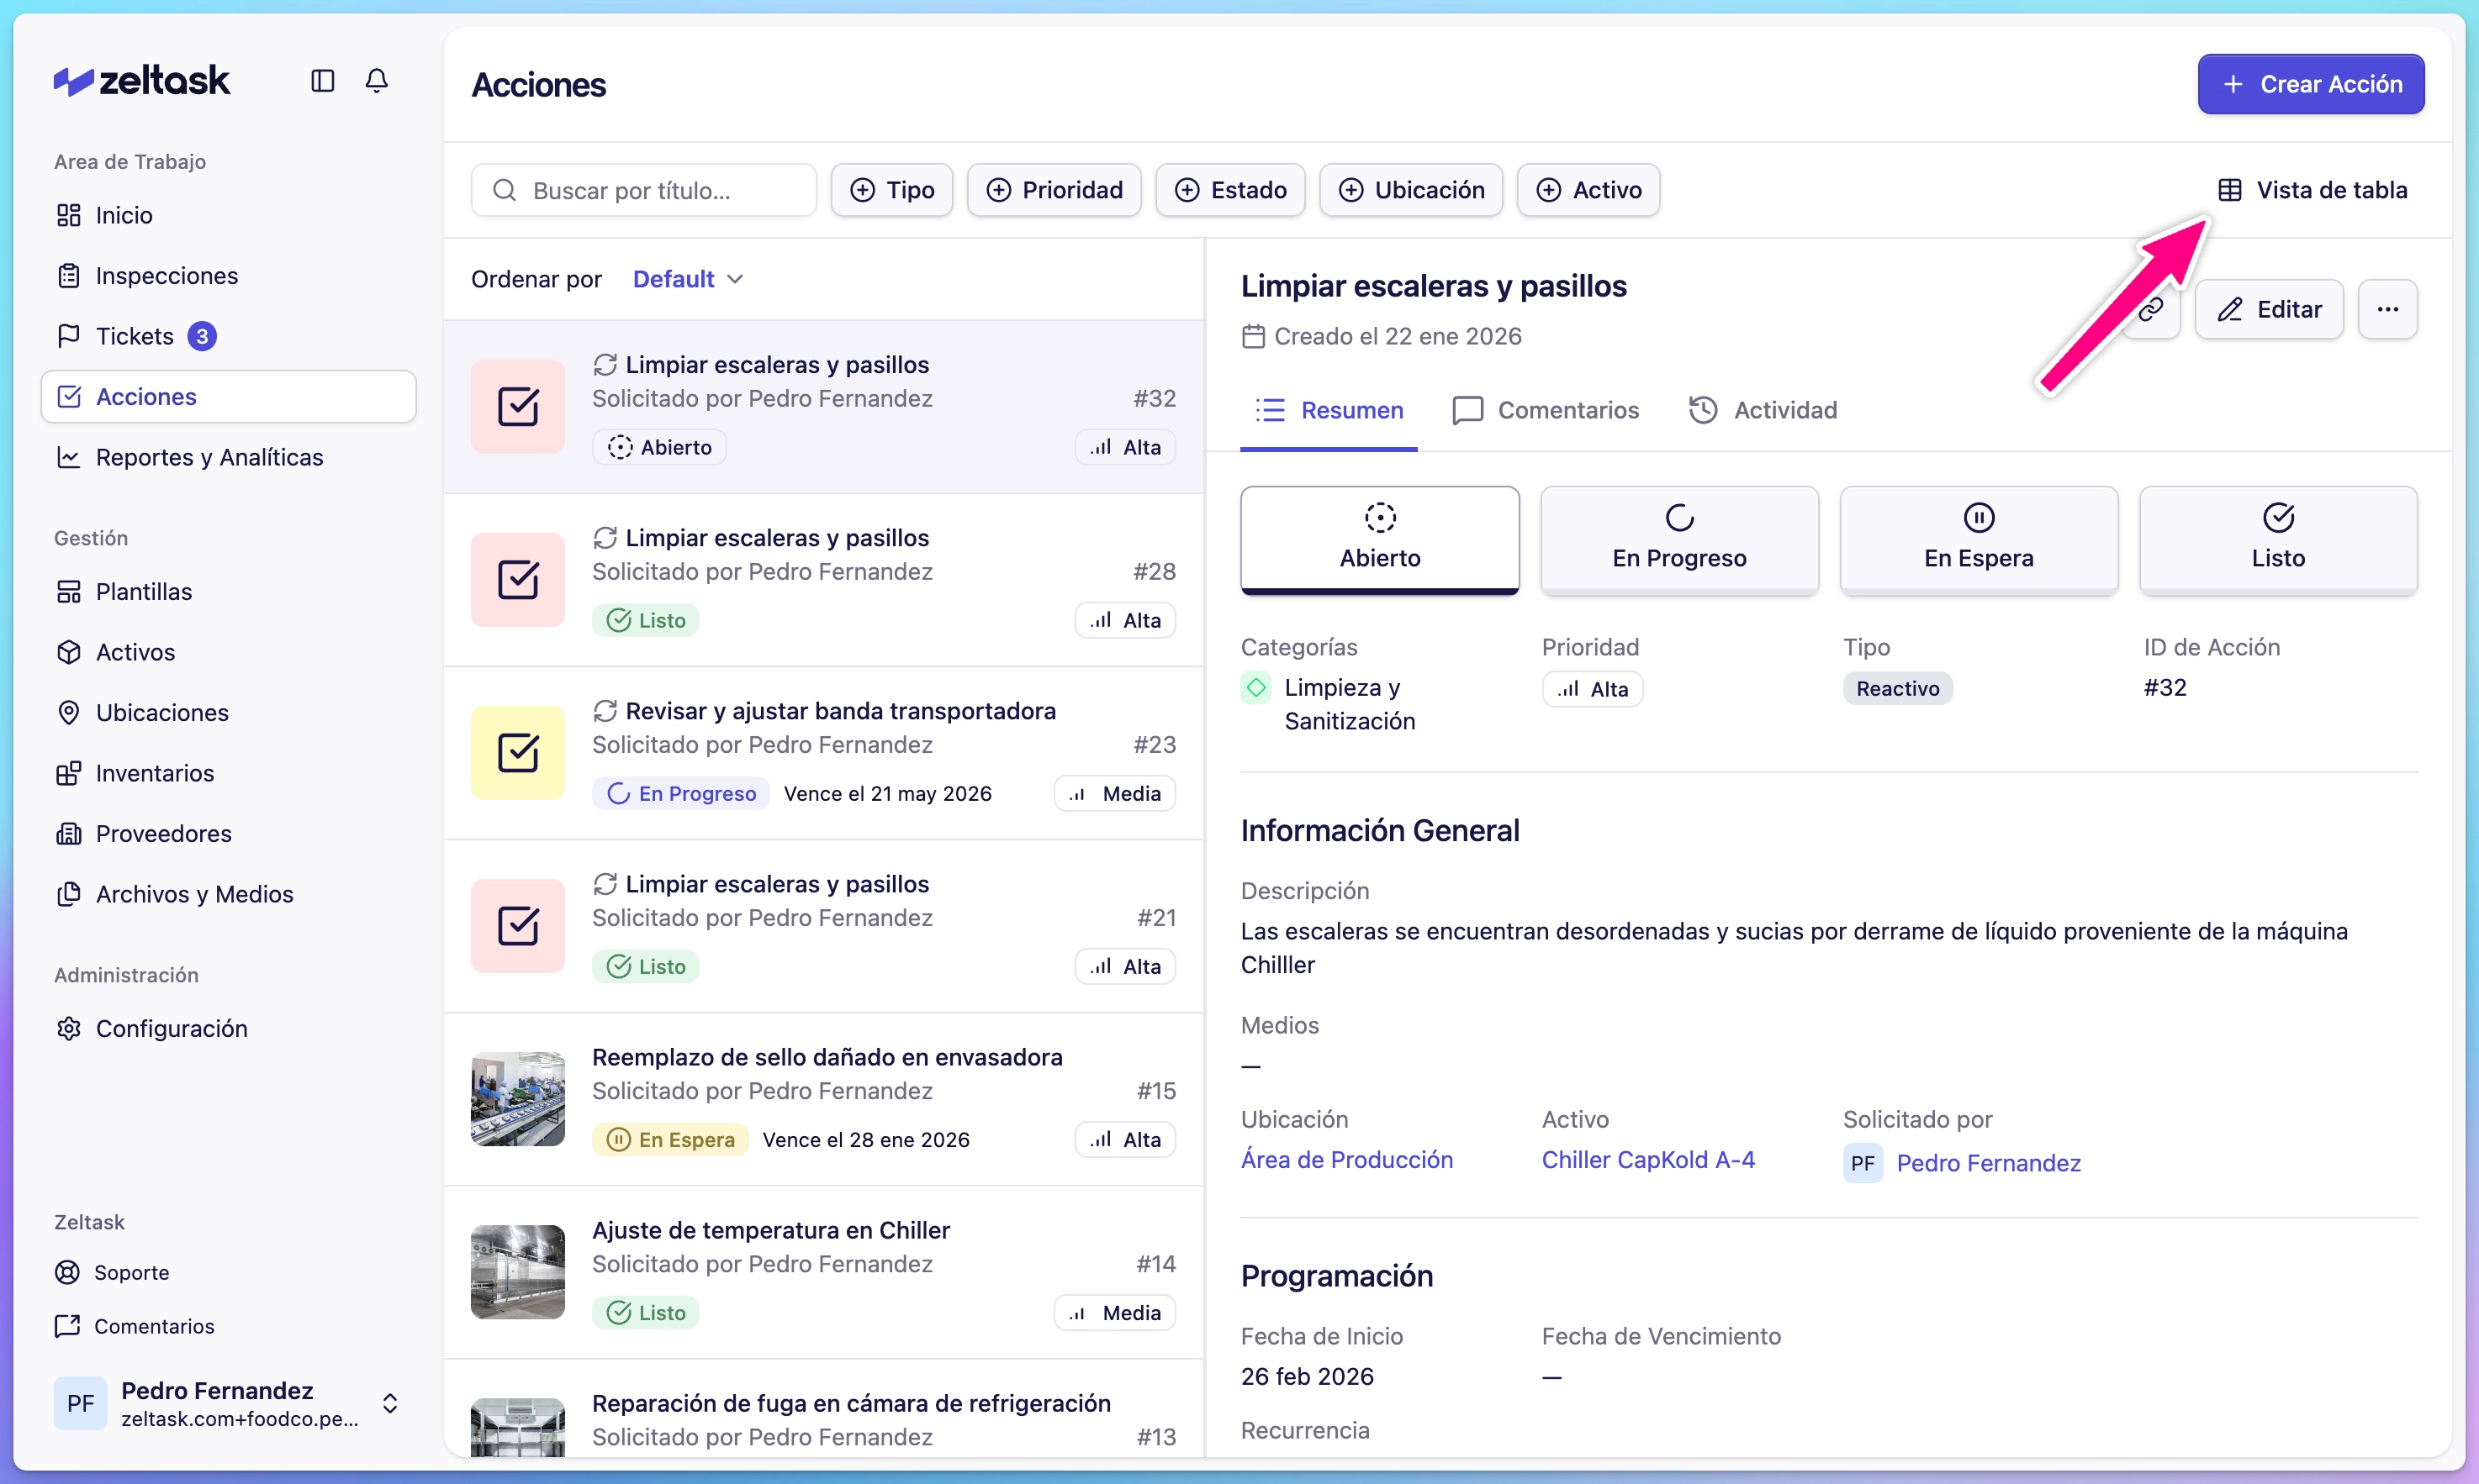Switch to the Comentarios tab
Viewport: 2479px width, 1484px height.
[x=1546, y=410]
